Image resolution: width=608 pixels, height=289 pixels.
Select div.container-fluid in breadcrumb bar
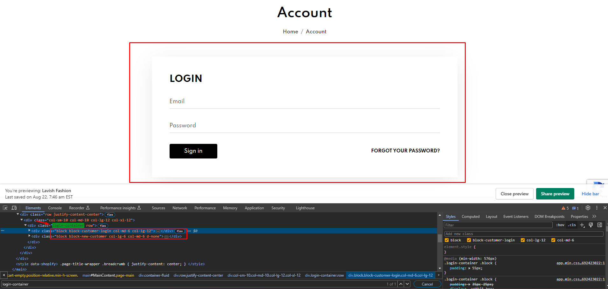154,275
